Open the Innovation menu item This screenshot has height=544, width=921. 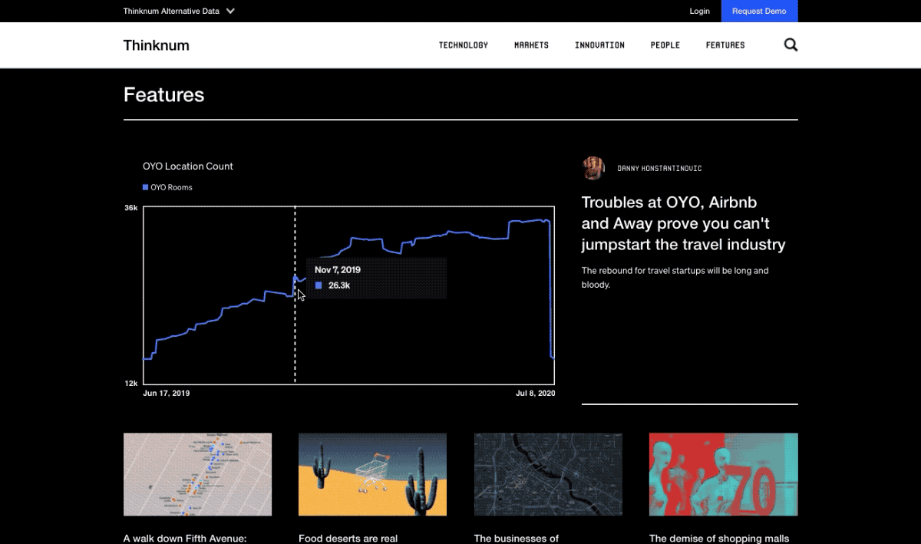tap(599, 45)
